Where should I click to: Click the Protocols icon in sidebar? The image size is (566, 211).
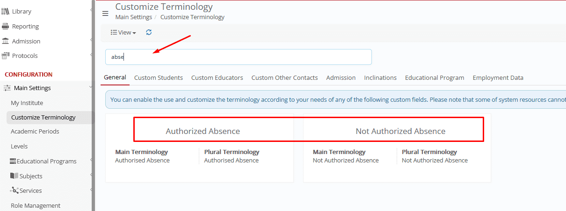6,56
